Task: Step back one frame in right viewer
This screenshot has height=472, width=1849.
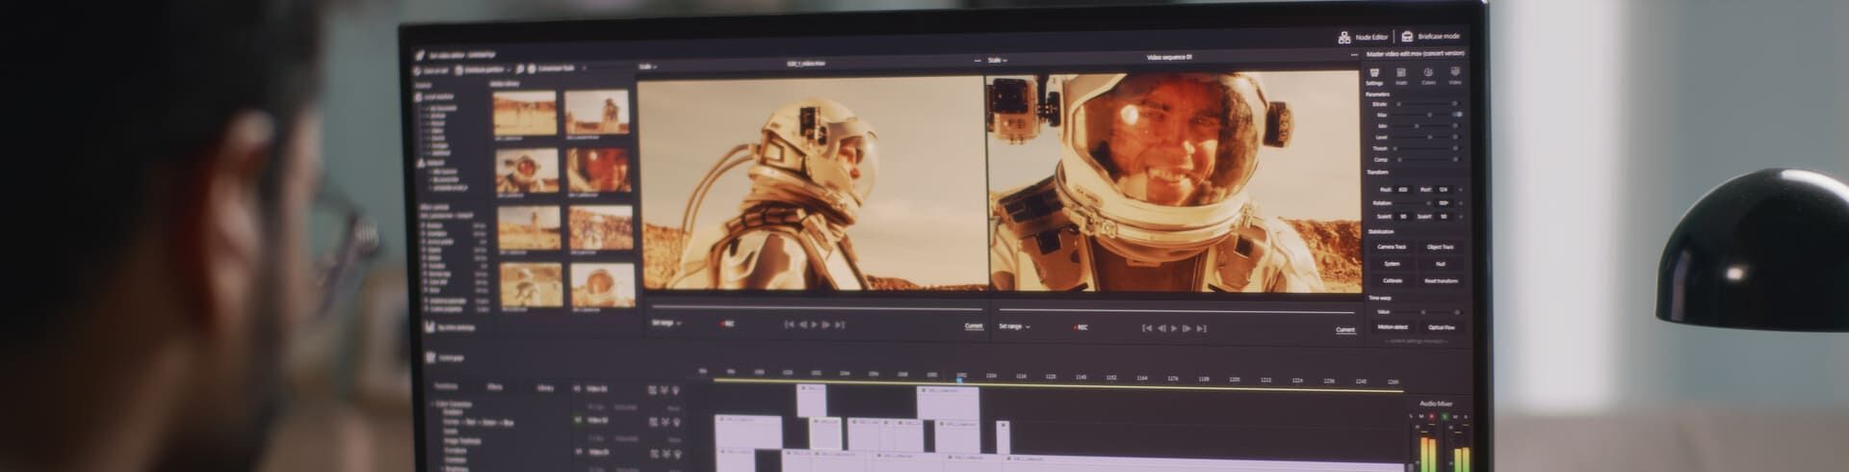Action: pos(1160,328)
